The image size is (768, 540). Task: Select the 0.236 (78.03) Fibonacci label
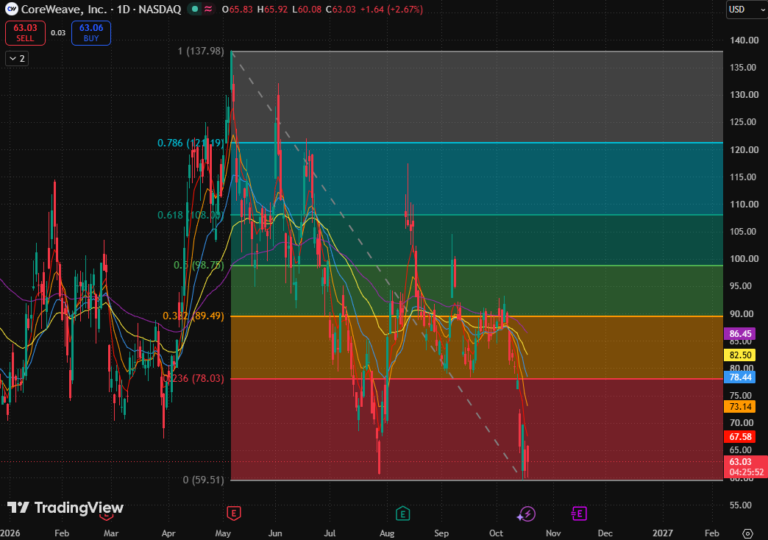tap(193, 378)
